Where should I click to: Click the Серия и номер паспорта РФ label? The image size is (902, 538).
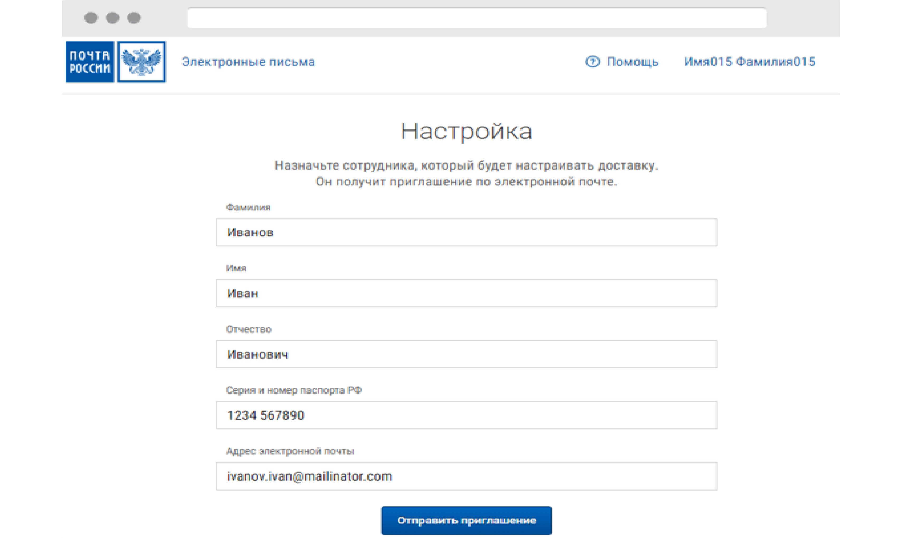(294, 390)
